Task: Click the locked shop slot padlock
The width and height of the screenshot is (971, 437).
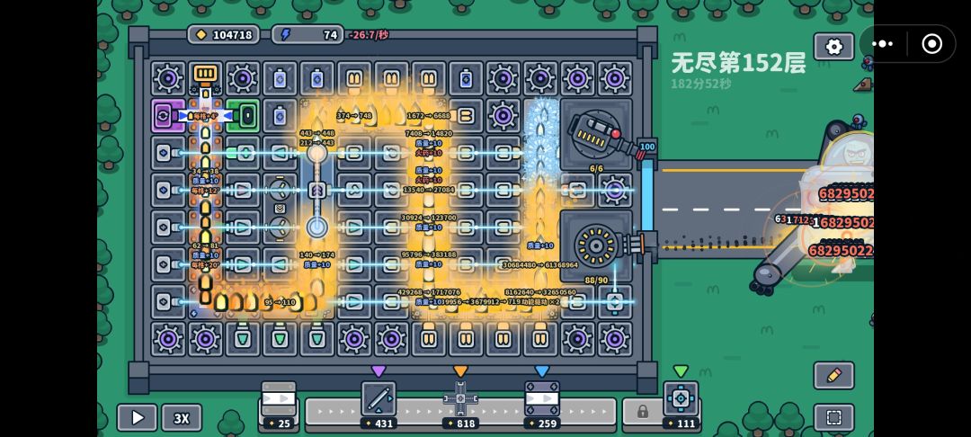Action: 642,411
